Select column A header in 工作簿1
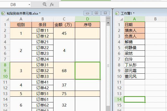The image size is (167, 111). (x=134, y=19)
